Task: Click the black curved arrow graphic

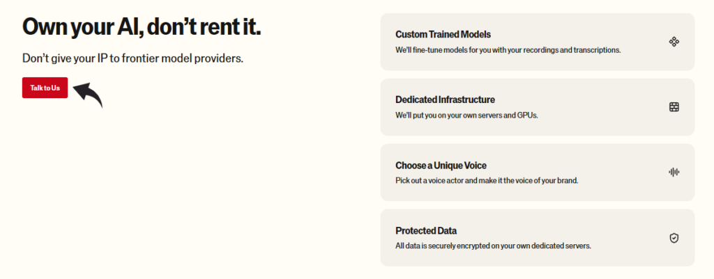Action: 89,94
